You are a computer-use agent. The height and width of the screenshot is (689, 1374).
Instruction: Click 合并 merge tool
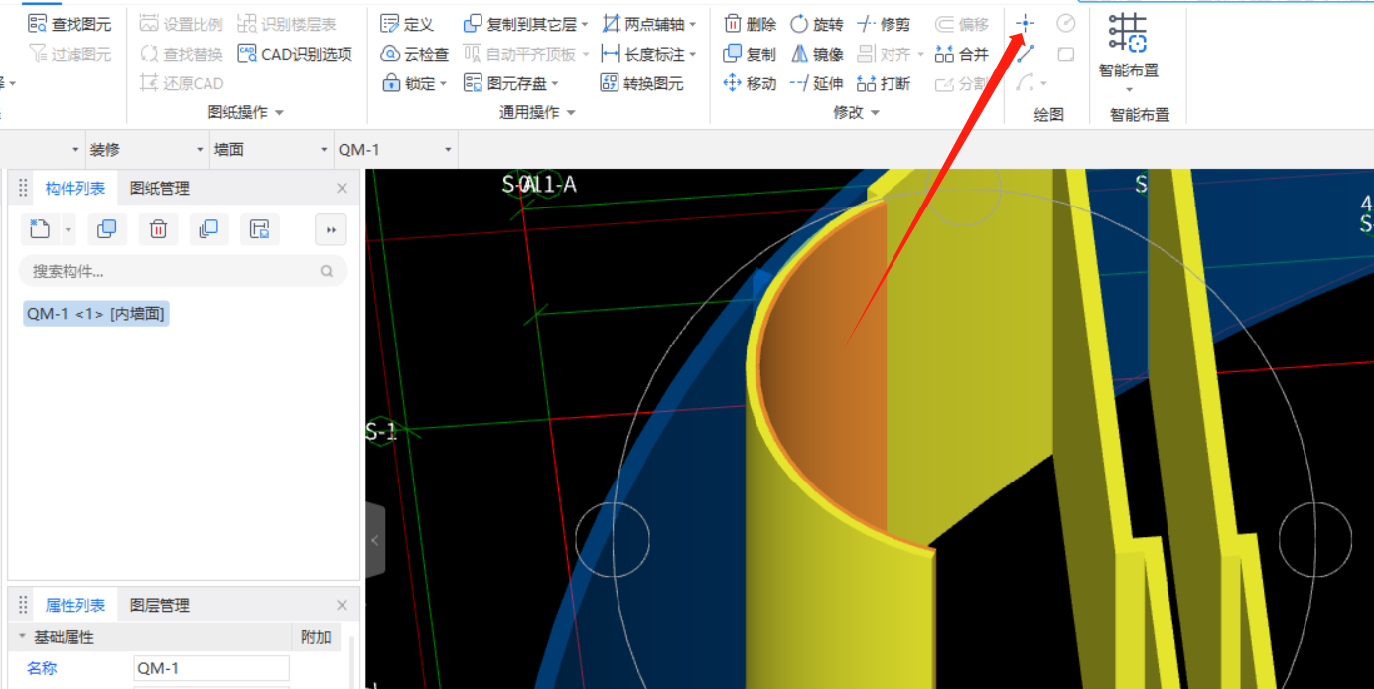[962, 54]
